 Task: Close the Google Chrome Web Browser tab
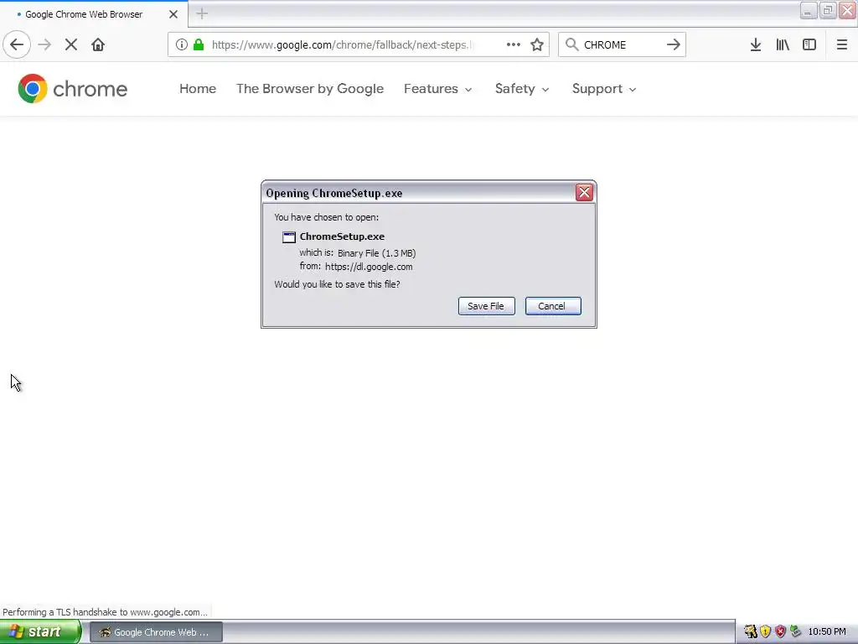point(173,14)
